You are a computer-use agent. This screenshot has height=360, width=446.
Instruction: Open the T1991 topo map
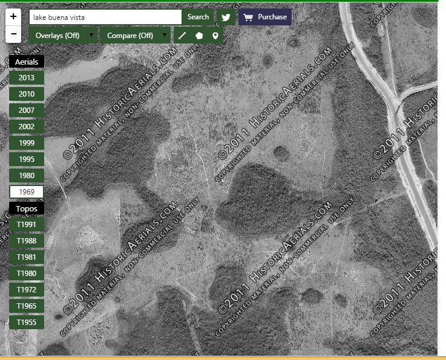27,225
